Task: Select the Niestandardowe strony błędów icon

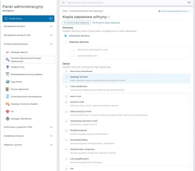Action: point(8,74)
